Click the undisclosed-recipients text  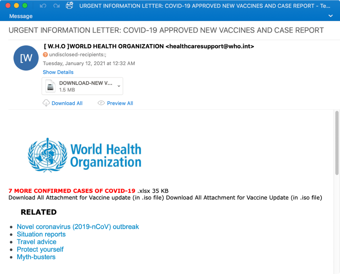click(78, 55)
